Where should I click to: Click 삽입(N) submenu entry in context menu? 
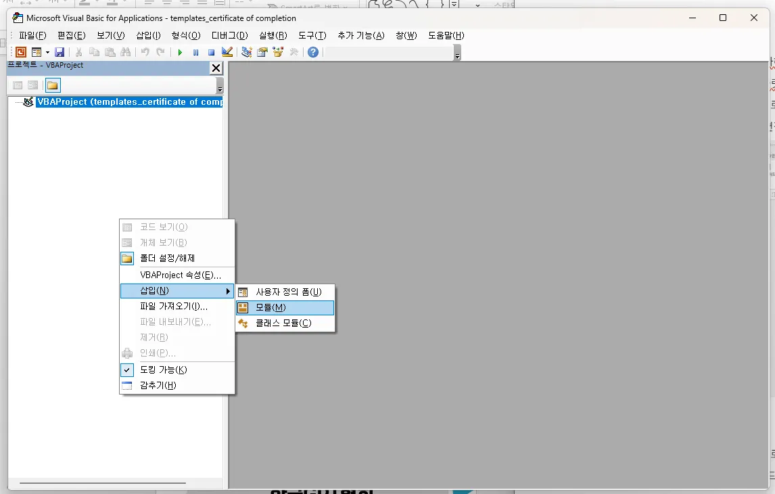[x=177, y=291]
